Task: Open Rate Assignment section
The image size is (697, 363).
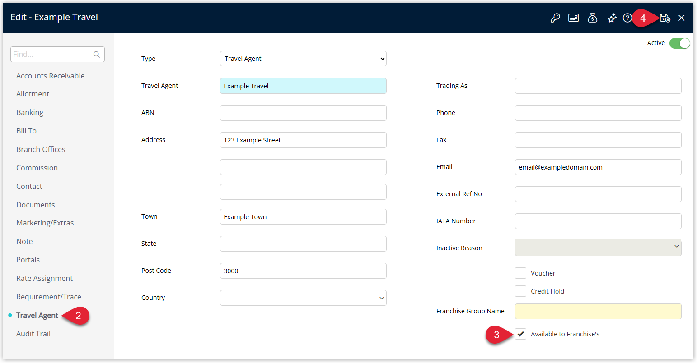Action: click(x=45, y=278)
